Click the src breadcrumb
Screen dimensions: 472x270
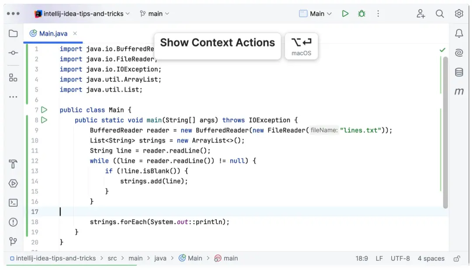tap(112, 259)
